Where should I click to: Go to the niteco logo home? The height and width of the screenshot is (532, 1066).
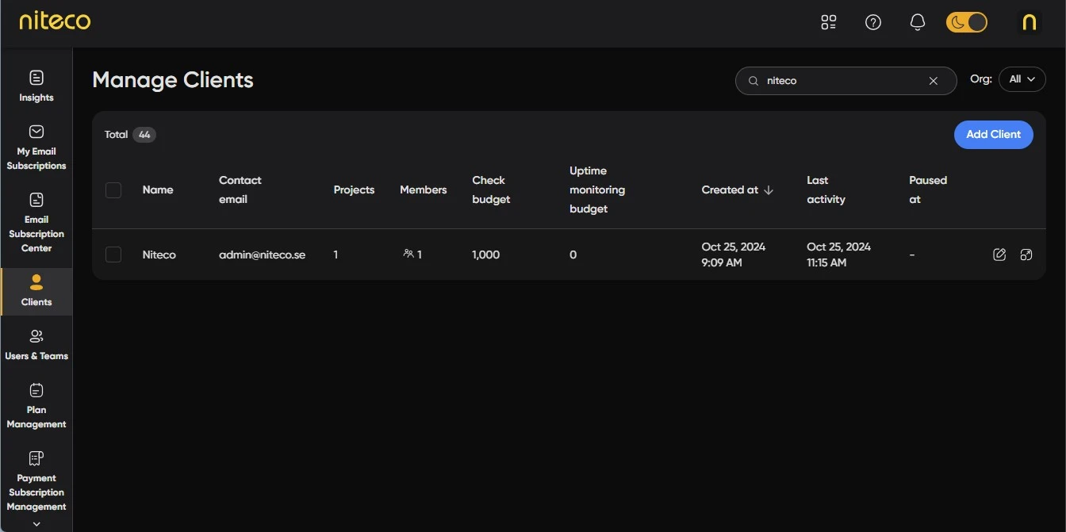(x=55, y=20)
